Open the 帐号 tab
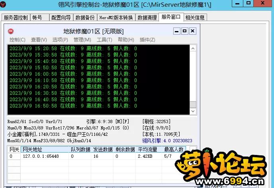The image size is (274, 188). 39,18
